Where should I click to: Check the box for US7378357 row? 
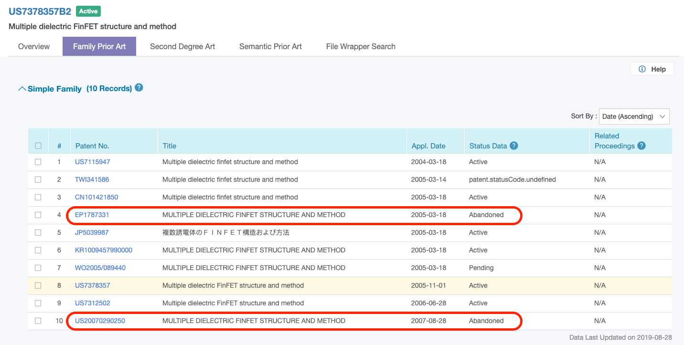(x=38, y=286)
